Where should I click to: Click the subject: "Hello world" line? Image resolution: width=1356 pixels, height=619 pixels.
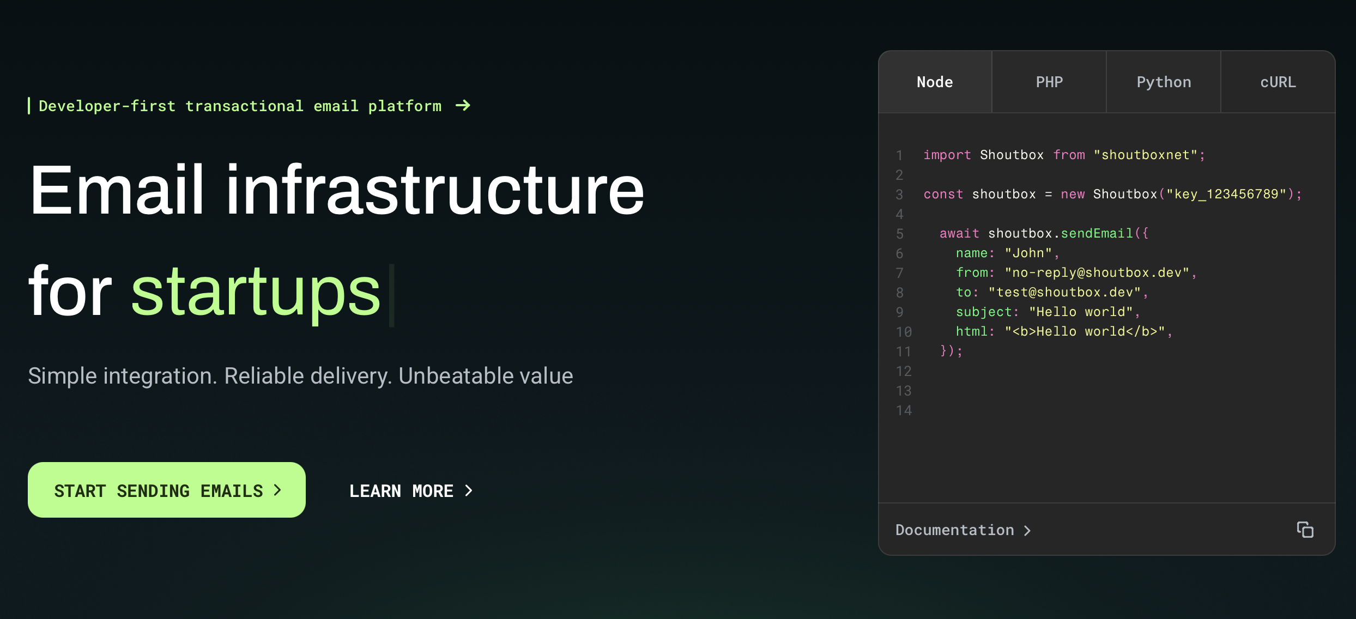pyautogui.click(x=1048, y=312)
